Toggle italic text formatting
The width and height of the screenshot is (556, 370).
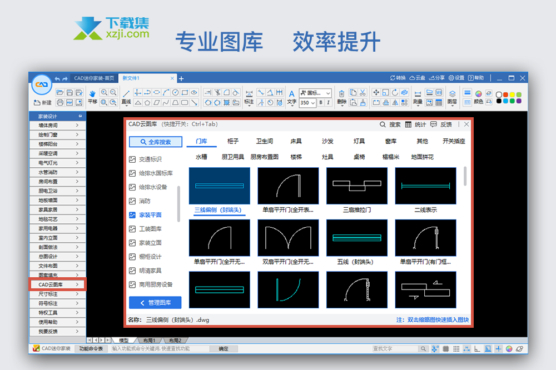(x=329, y=102)
